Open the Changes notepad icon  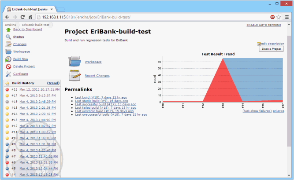[x=8, y=44]
